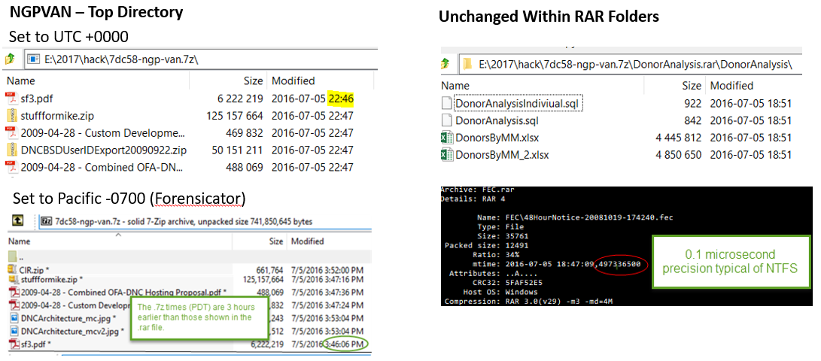Viewport: 821px width, 361px height.
Task: Click the zip icon for DNCBSDUserIDExport20090922.zip
Action: 11,150
